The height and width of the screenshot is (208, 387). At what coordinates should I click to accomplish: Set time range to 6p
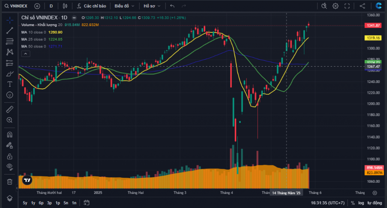tap(41, 203)
